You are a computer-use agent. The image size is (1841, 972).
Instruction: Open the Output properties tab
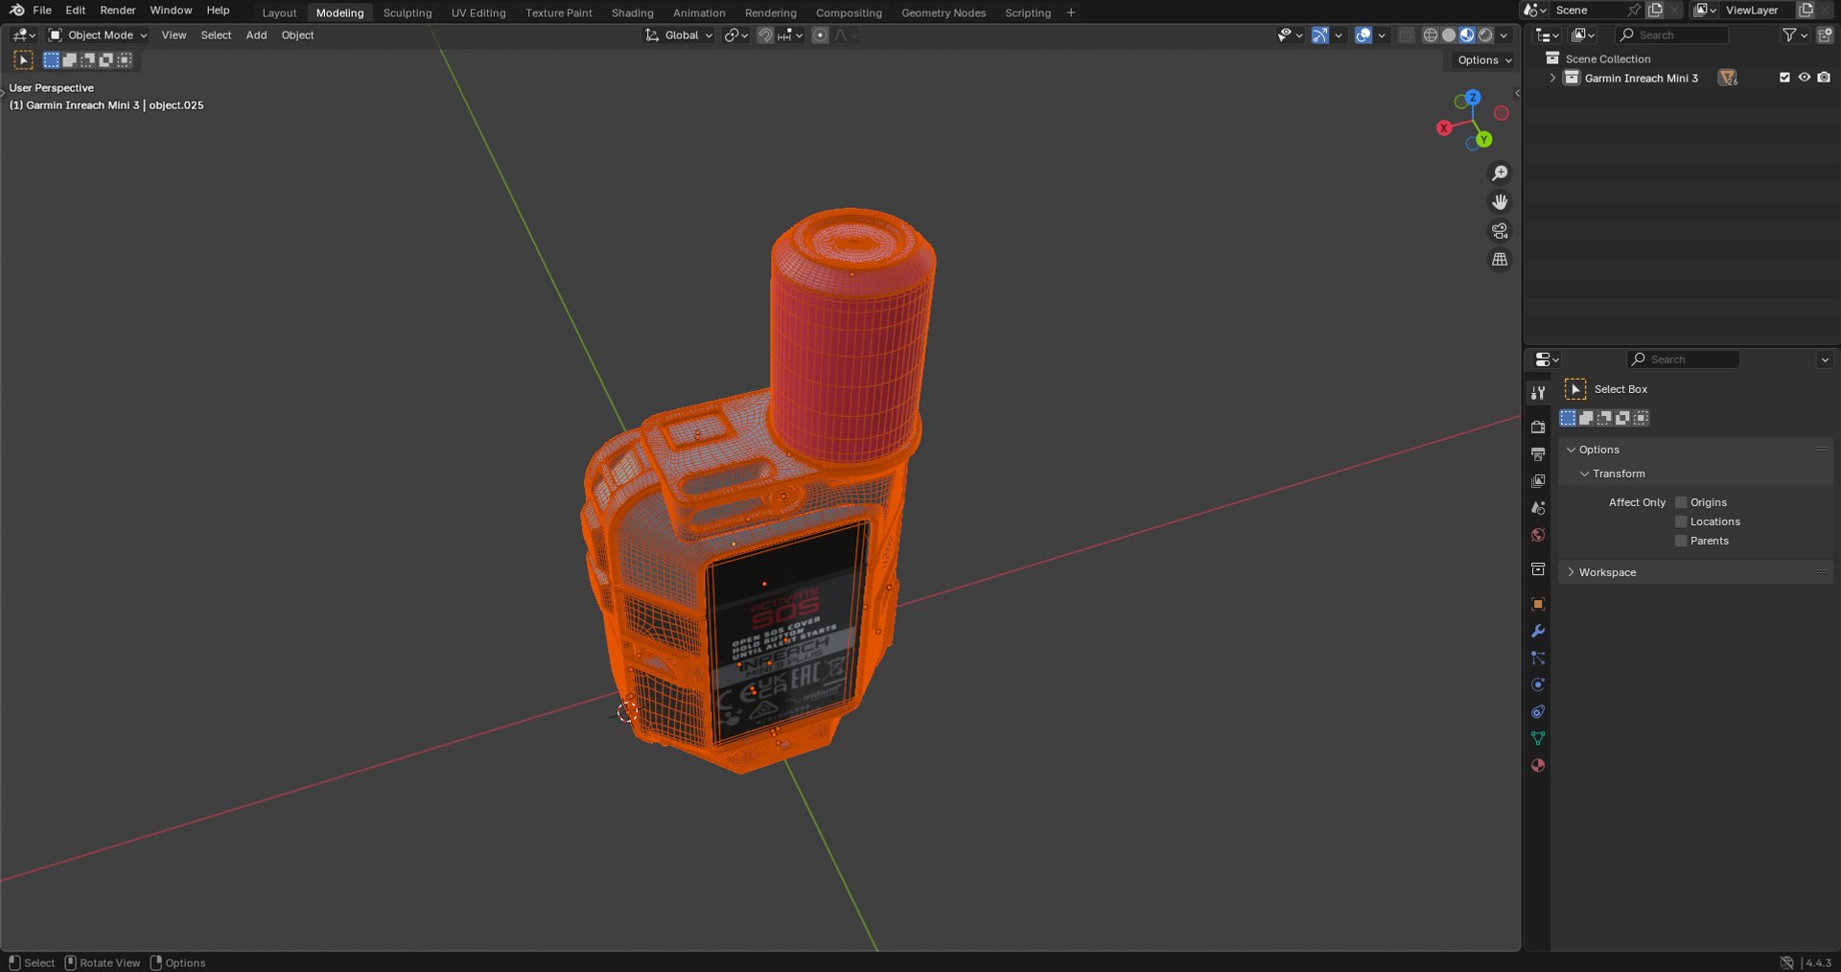(x=1538, y=454)
